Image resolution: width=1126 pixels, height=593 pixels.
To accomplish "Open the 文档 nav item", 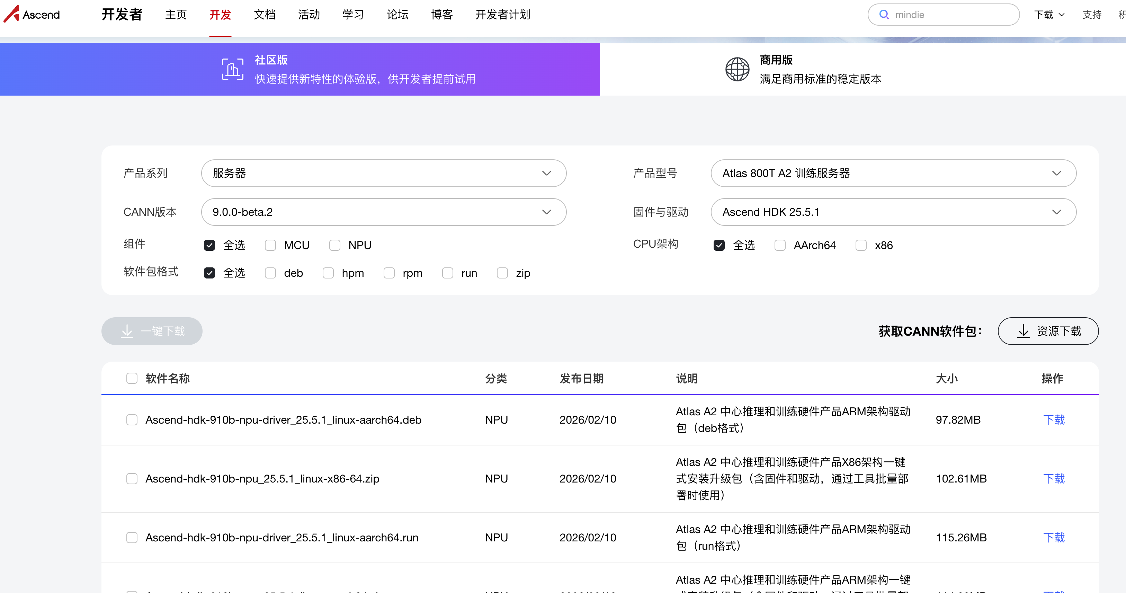I will [x=265, y=15].
